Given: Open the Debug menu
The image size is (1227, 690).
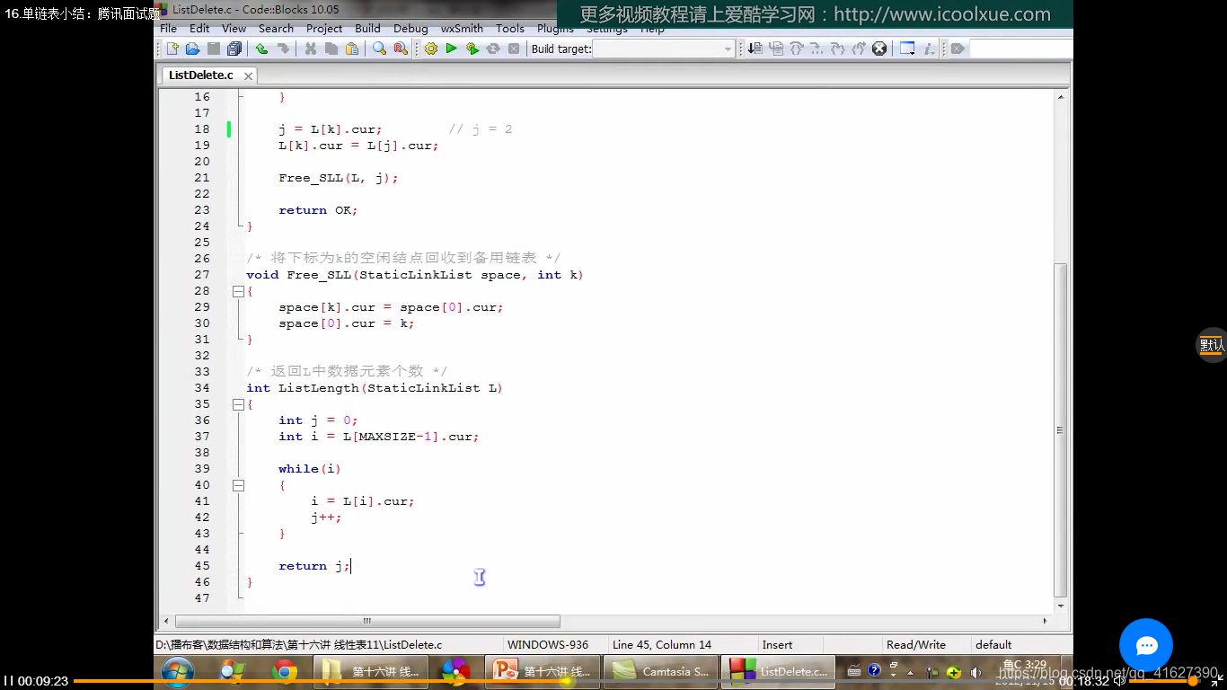Looking at the screenshot, I should 410,29.
